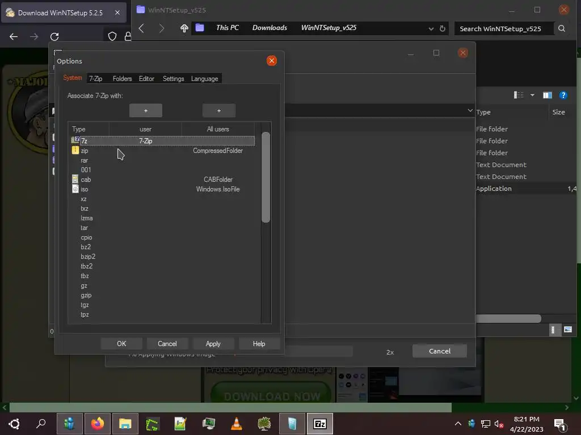This screenshot has width=581, height=435.
Task: Click Cancel in the Options dialog
Action: click(167, 344)
